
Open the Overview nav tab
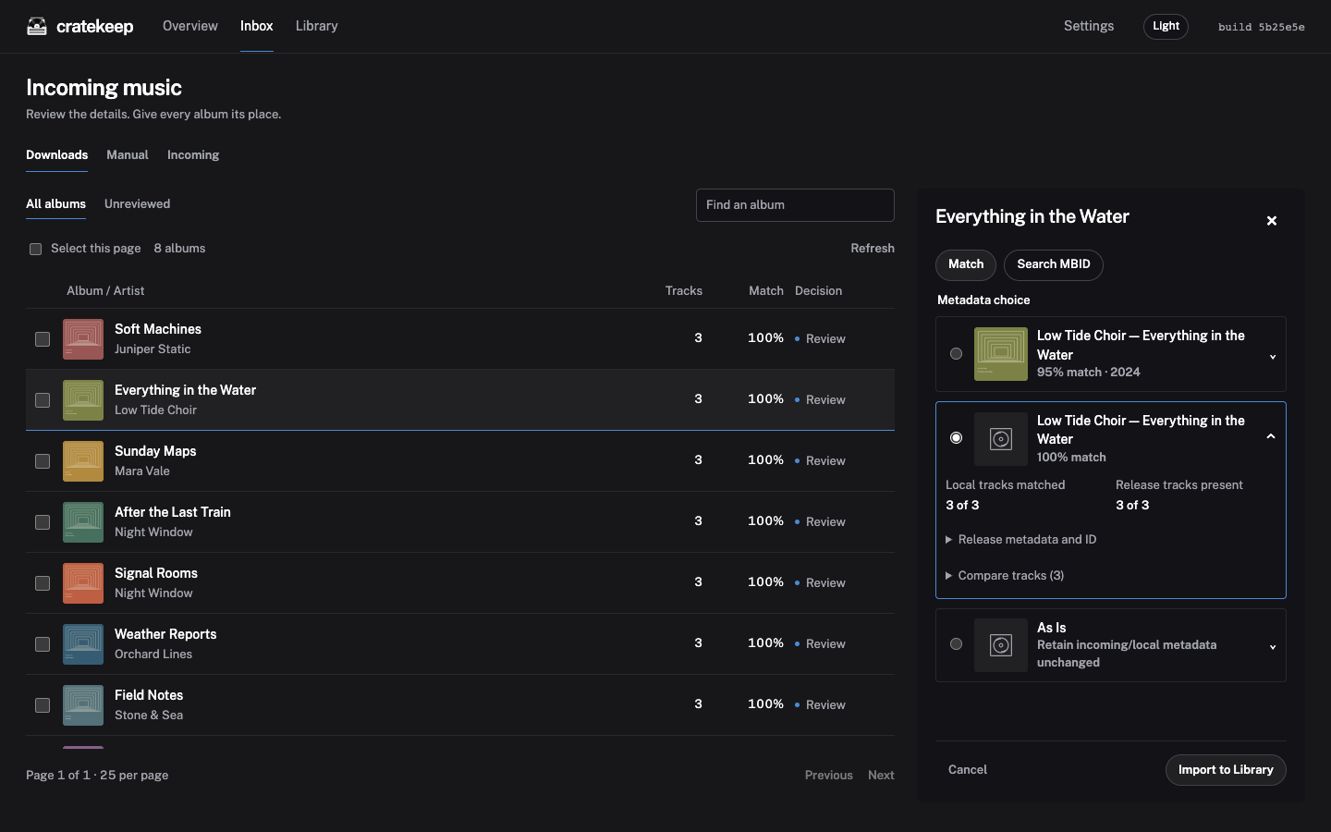(190, 26)
